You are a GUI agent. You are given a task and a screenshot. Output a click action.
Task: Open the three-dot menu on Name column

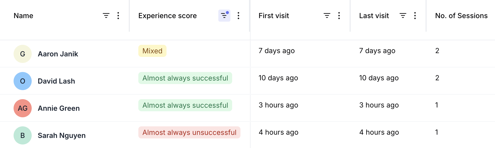click(118, 15)
